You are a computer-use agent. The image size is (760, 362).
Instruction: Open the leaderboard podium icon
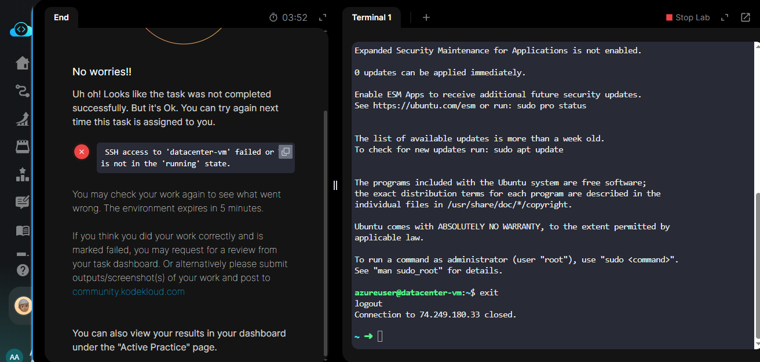pyautogui.click(x=23, y=174)
